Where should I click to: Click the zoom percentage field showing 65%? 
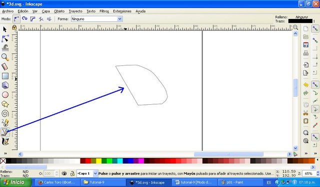pos(309,174)
